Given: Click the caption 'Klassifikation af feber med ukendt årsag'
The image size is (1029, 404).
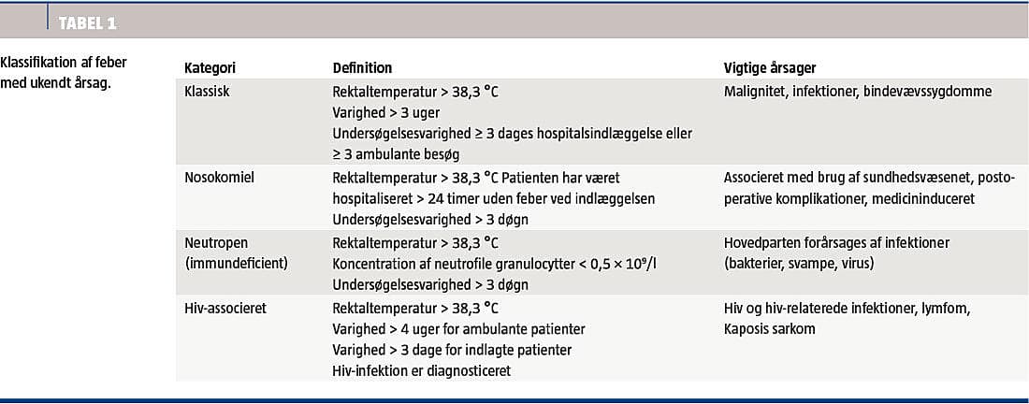Looking at the screenshot, I should point(64,72).
